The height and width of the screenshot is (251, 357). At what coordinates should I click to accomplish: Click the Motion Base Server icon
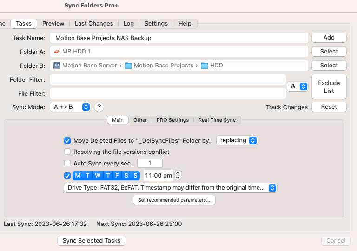[57, 66]
